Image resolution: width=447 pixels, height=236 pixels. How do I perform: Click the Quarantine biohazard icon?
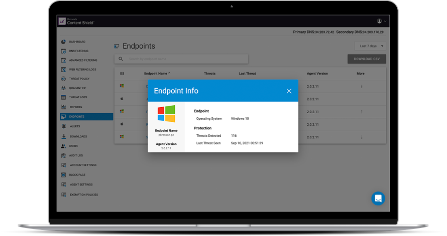pos(63,88)
